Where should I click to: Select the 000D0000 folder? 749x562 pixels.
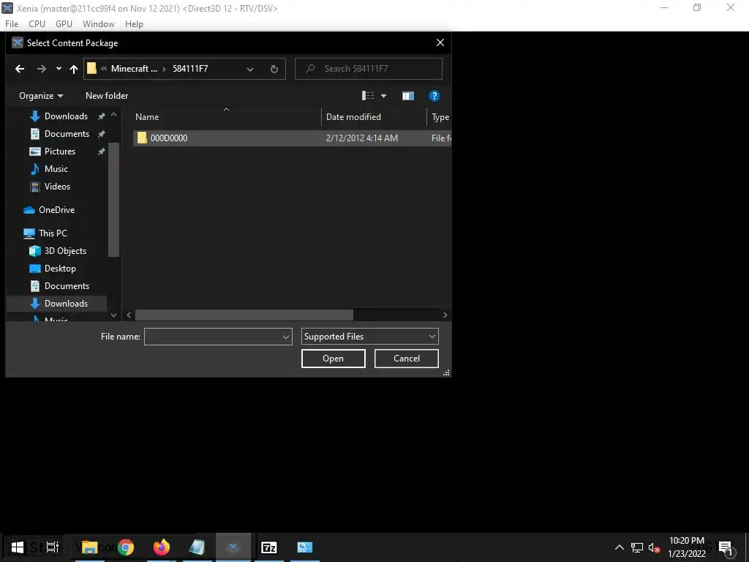click(169, 138)
